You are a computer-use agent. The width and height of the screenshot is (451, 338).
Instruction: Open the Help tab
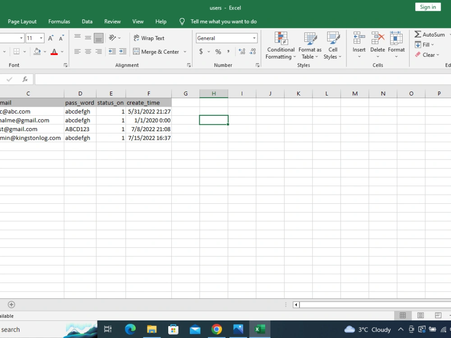coord(161,22)
